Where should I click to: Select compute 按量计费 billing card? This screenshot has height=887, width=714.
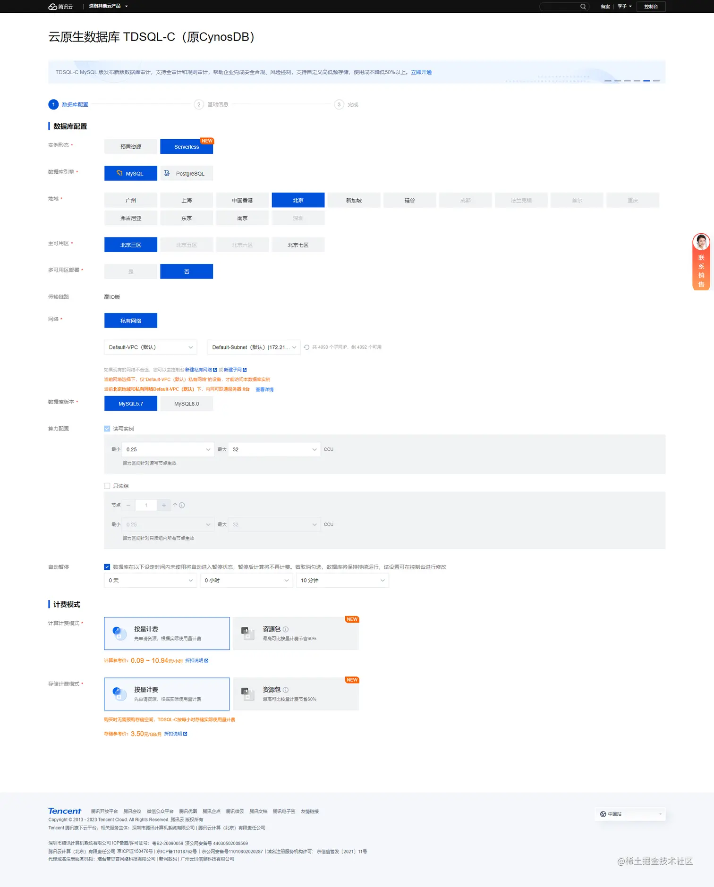167,634
